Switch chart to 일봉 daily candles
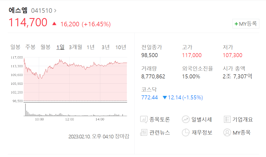The height and width of the screenshot is (157, 266). [15, 47]
